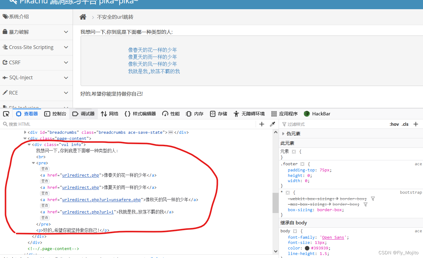Click filter icon beside -webkit-box-sizing
This screenshot has height=258, width=423.
coord(373,198)
